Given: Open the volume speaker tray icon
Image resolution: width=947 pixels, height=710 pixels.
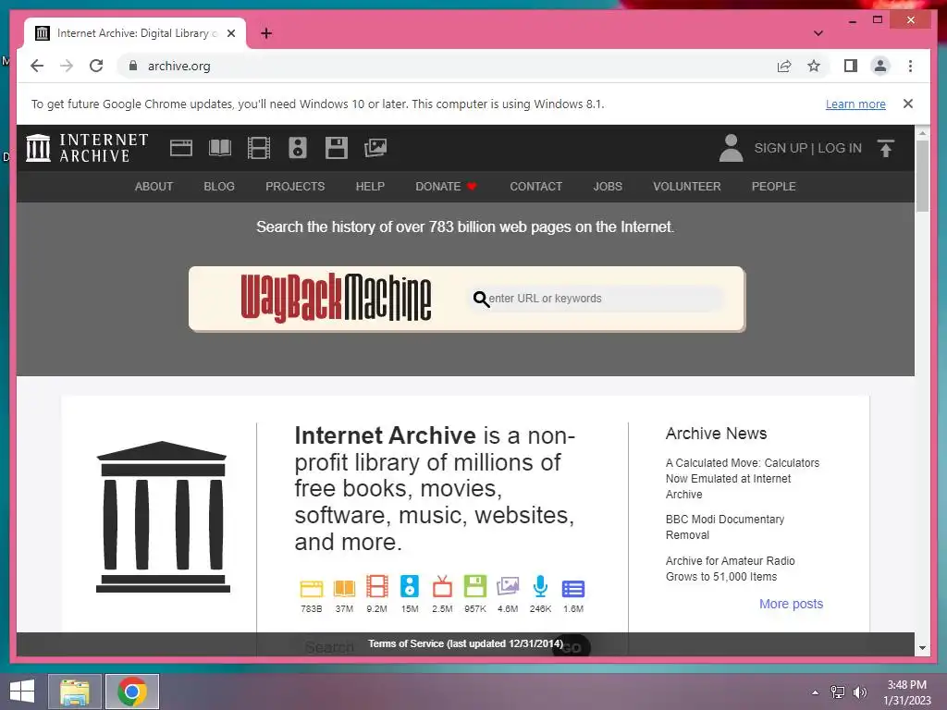Looking at the screenshot, I should (860, 692).
